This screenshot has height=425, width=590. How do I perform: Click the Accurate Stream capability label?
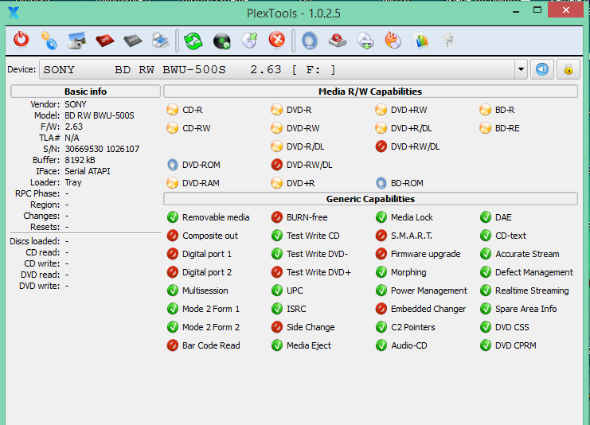(x=527, y=254)
